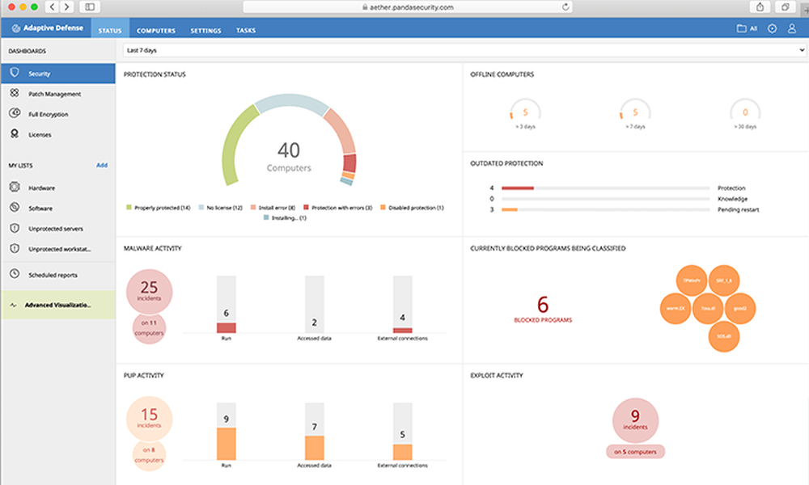This screenshot has width=809, height=485.
Task: Click the No license gauge segment
Action: click(291, 102)
